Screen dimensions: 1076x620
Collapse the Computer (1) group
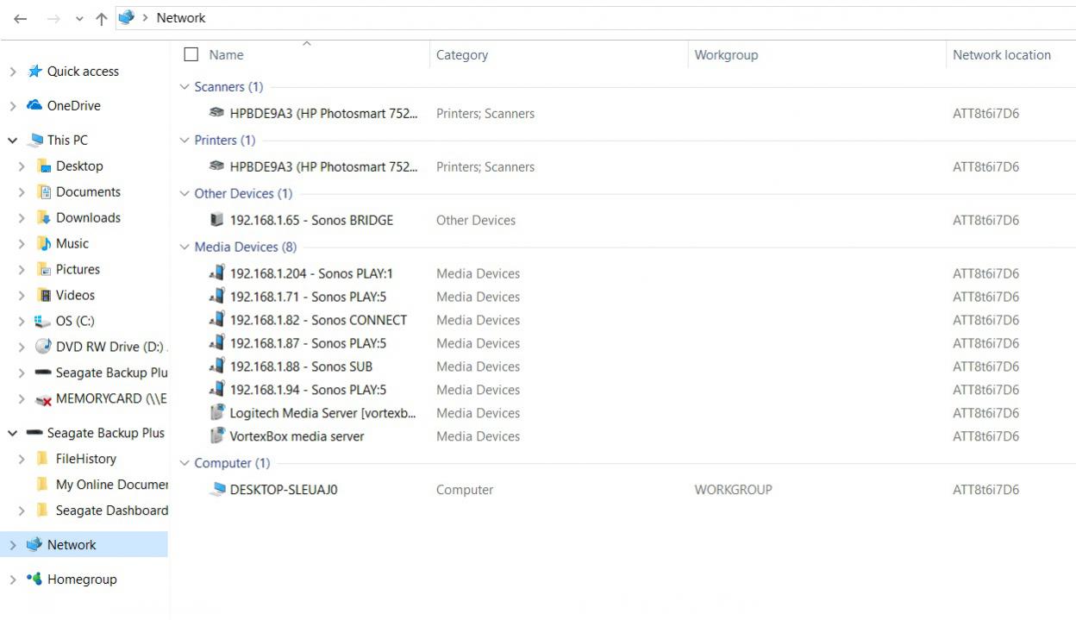click(x=185, y=463)
